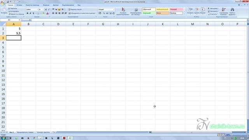Screen dimensions: 249x140
Task: Merge and center cells (Объединить и поместить в центре)
Action: [82, 13]
